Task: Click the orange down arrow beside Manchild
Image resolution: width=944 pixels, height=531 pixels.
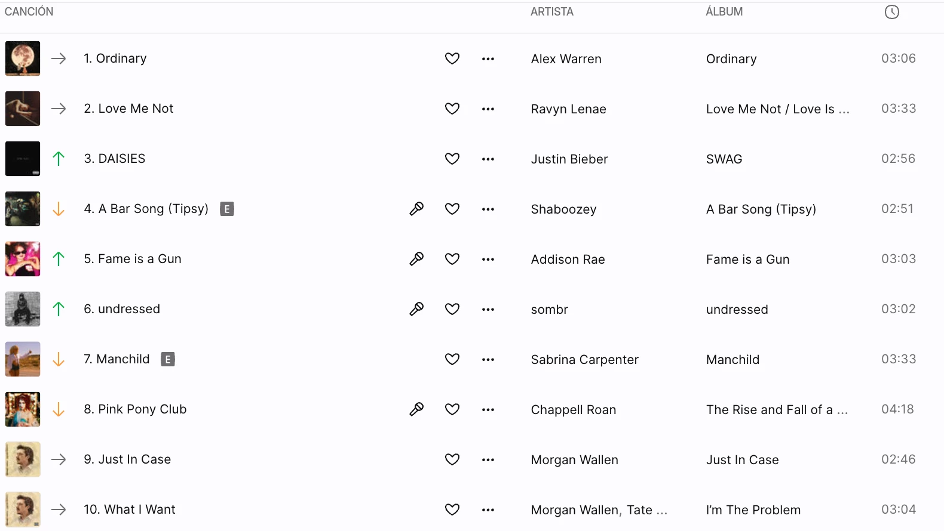Action: [59, 359]
